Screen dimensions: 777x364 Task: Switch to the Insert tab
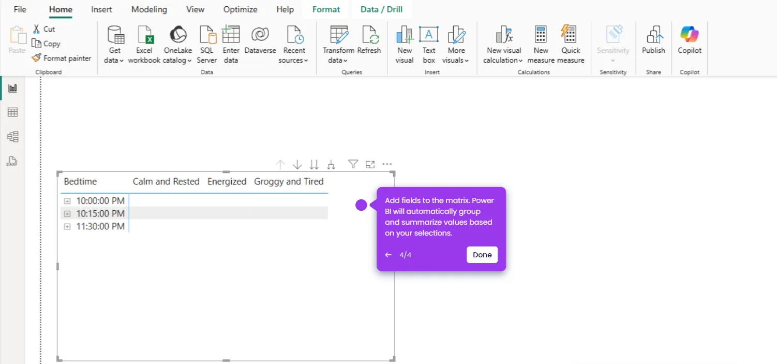coord(101,9)
